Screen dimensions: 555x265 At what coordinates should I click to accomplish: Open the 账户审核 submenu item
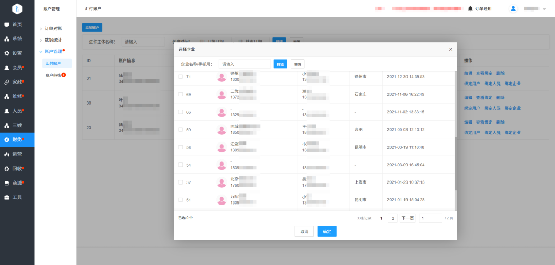53,75
